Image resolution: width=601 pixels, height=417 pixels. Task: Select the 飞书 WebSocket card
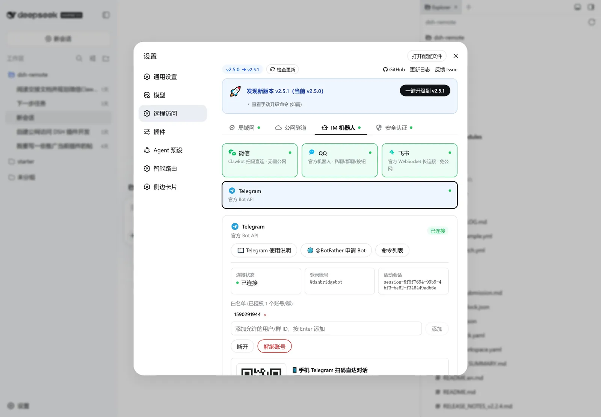pos(420,160)
